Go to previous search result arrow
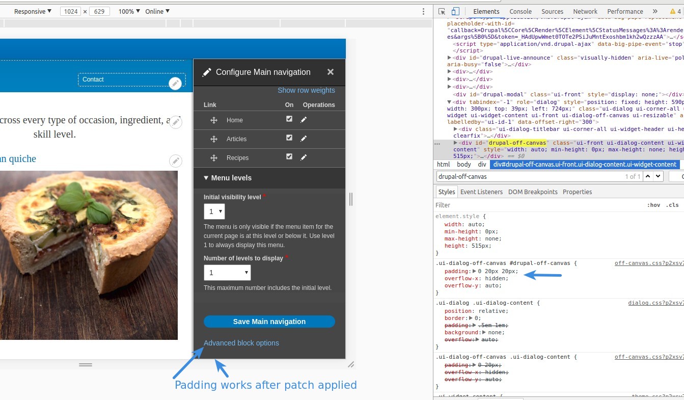 [x=648, y=176]
